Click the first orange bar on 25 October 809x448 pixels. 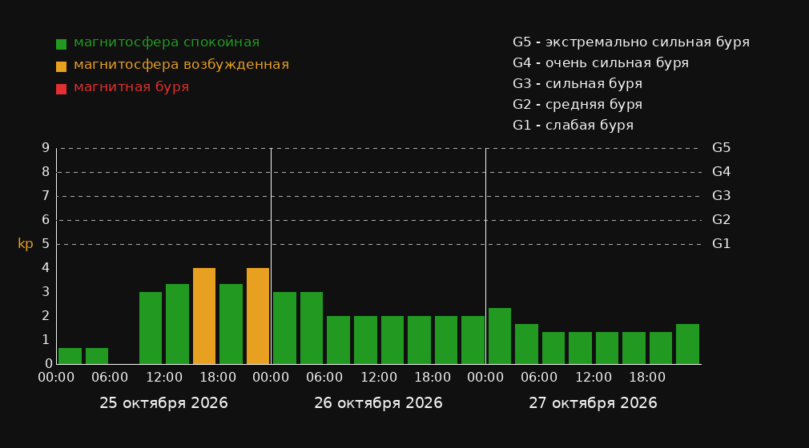click(x=204, y=316)
